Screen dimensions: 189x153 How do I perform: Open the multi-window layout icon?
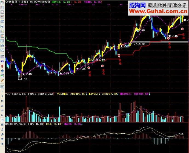(x=2, y=22)
